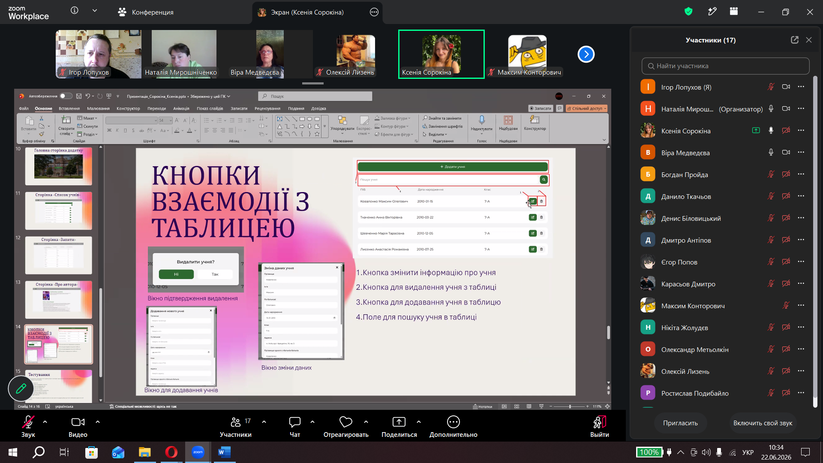Click Включить свой звук button
This screenshot has width=823, height=463.
[x=763, y=423]
